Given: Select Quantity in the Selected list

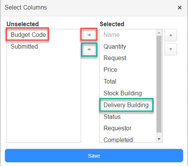Looking at the screenshot, I should [x=115, y=46].
